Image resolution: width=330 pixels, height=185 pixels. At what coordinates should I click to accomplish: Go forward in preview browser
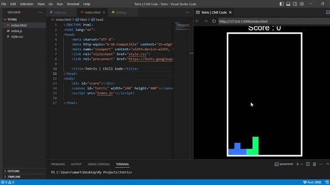click(206, 21)
